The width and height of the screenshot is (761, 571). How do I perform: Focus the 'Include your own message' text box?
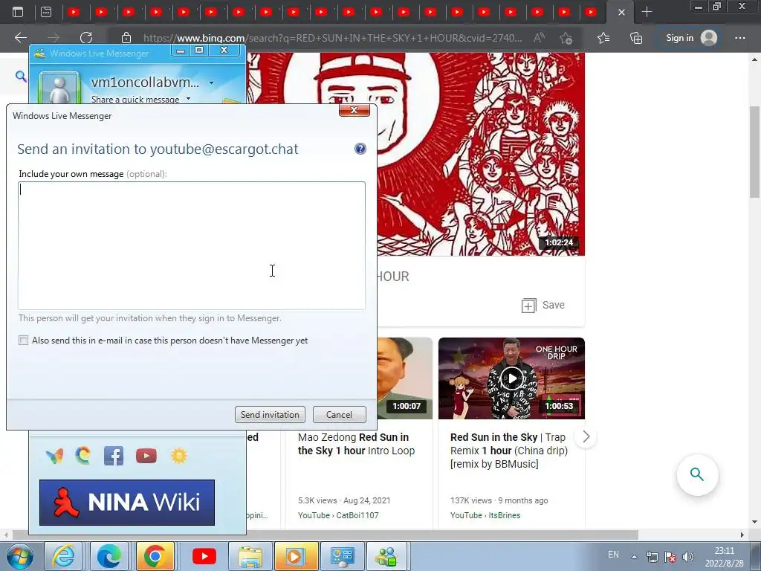[x=192, y=245]
